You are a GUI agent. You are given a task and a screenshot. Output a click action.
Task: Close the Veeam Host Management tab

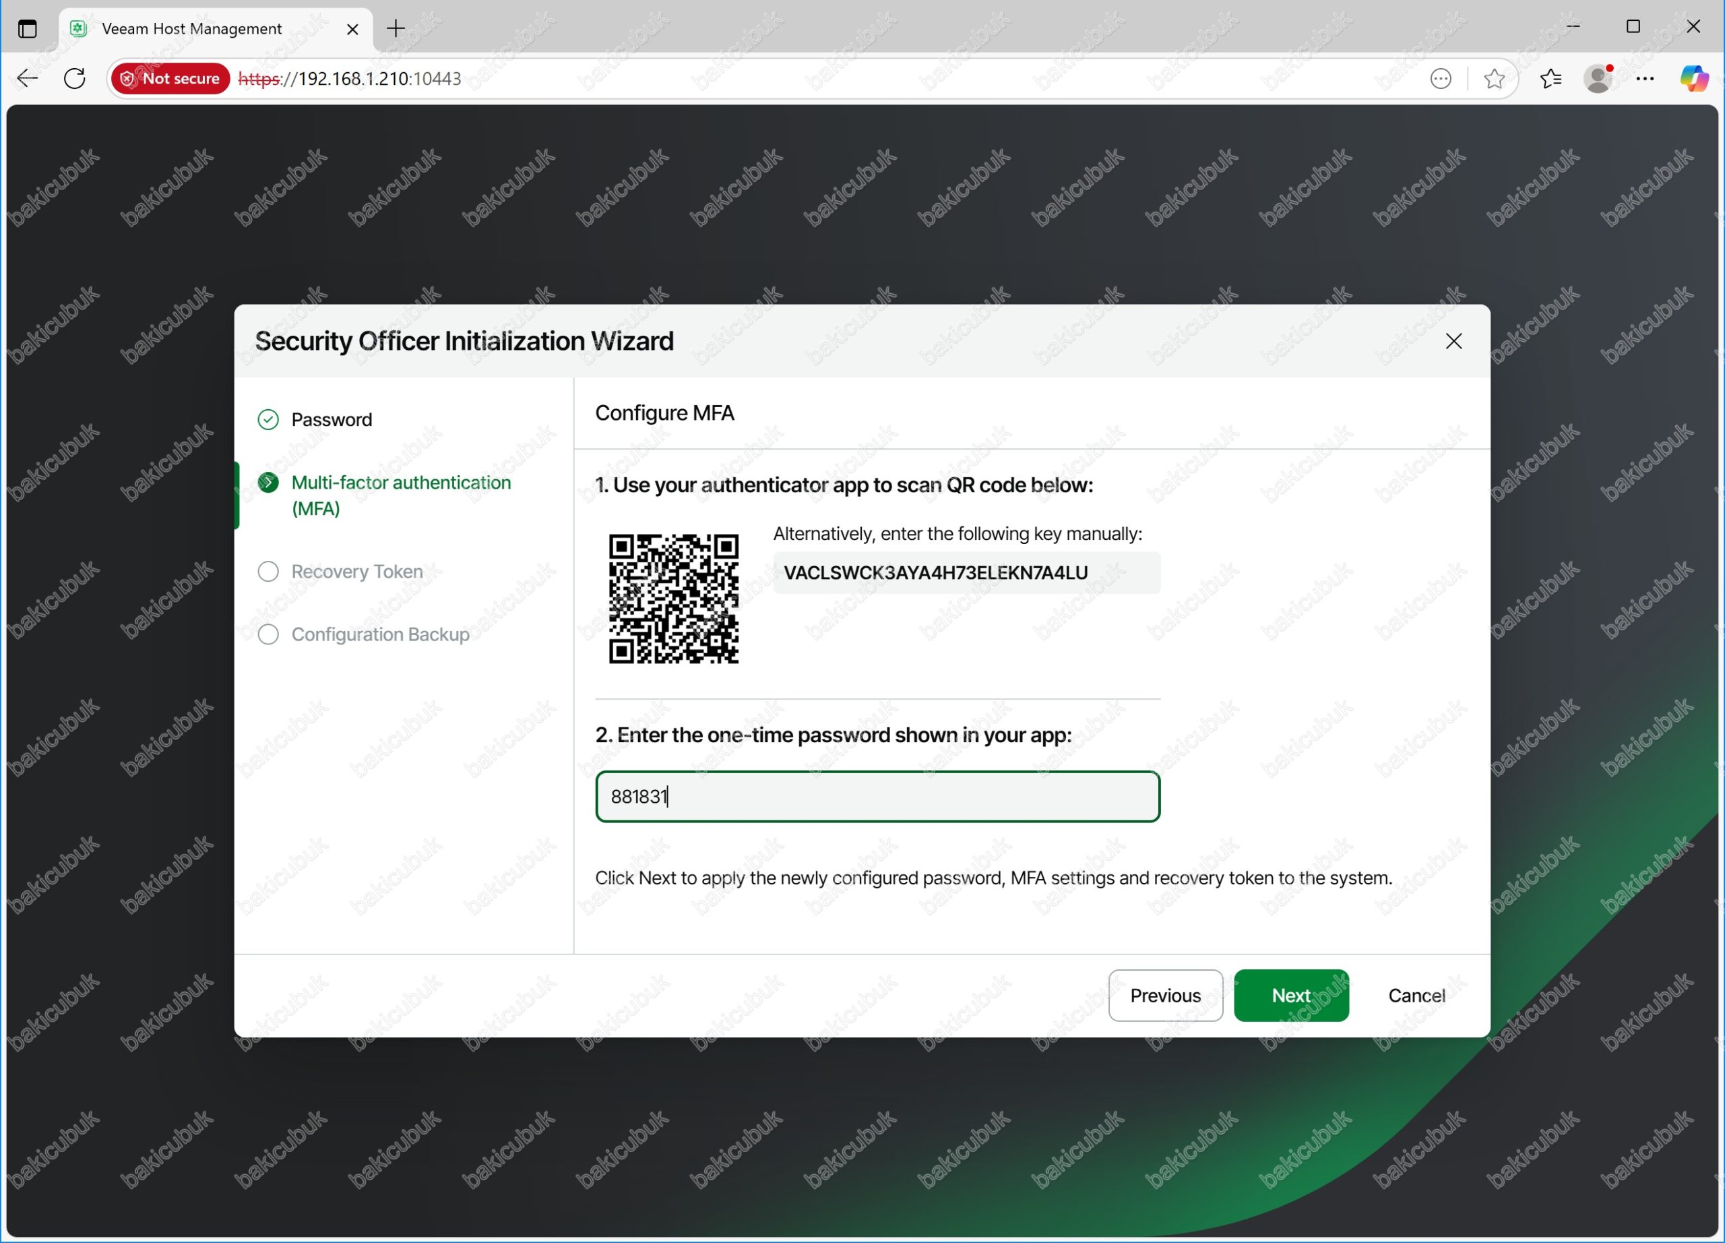click(x=352, y=29)
